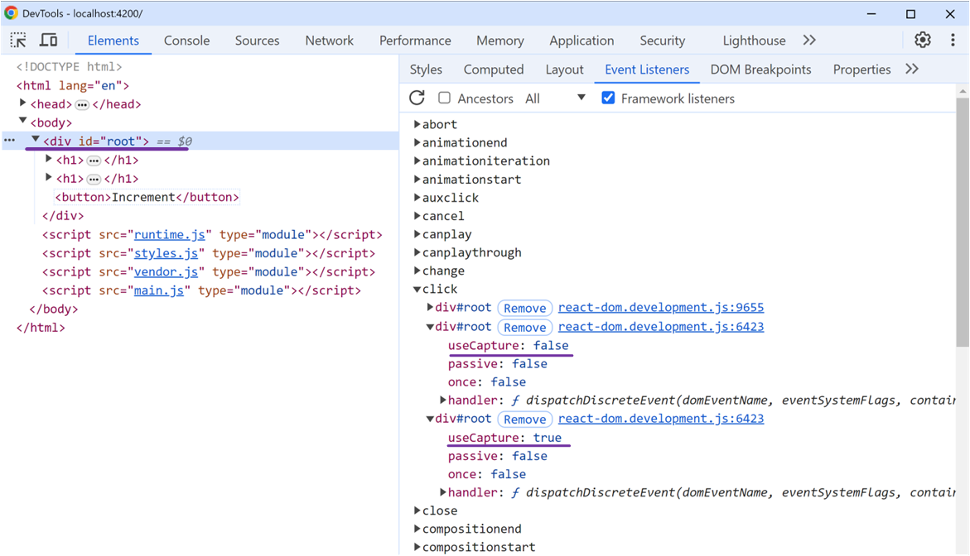Remove the useCapture true click listener
The height and width of the screenshot is (556, 970).
524,419
